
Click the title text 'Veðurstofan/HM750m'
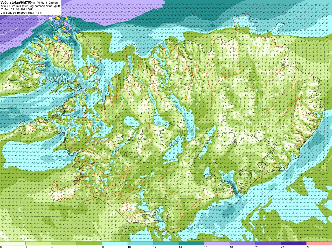pyautogui.click(x=18, y=3)
